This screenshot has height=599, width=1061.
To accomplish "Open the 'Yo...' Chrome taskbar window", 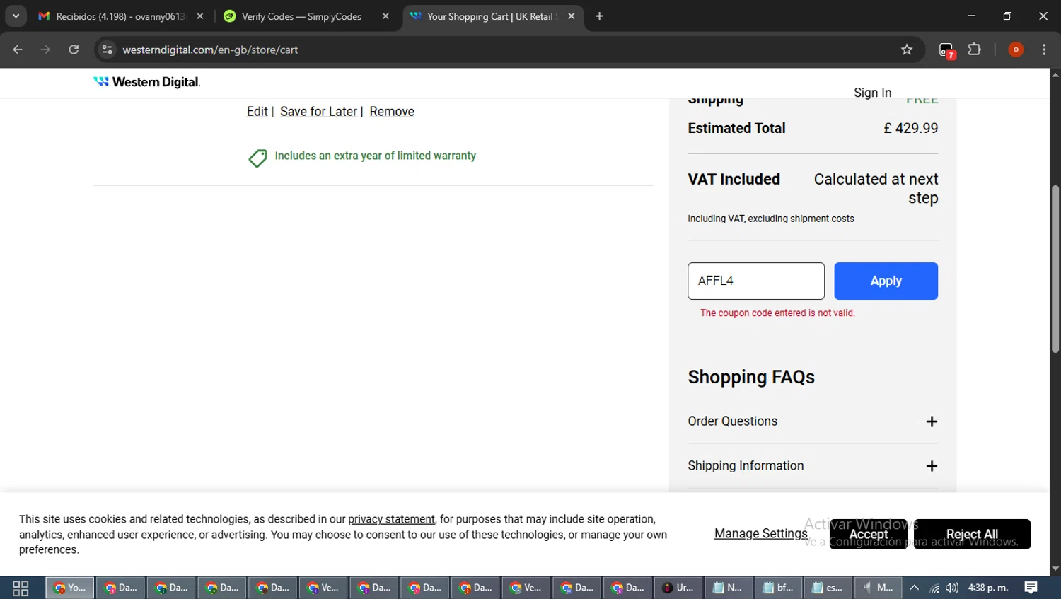I will [70, 588].
